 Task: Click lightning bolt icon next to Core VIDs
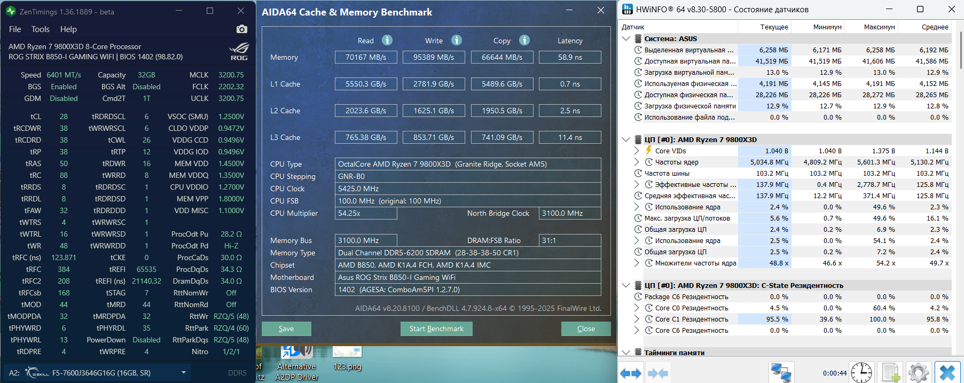649,151
